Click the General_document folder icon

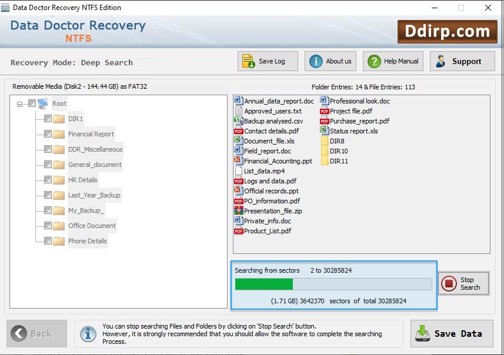pyautogui.click(x=59, y=165)
